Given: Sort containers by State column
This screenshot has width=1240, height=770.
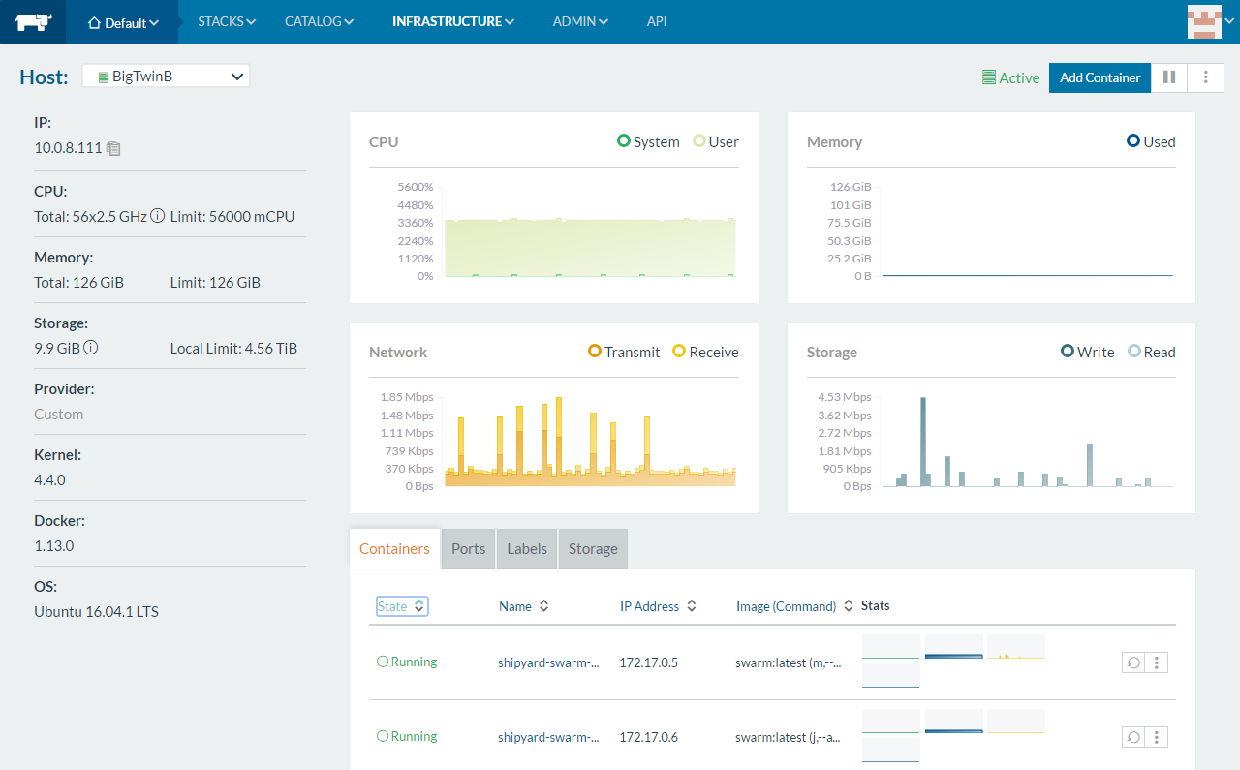Looking at the screenshot, I should pyautogui.click(x=401, y=606).
